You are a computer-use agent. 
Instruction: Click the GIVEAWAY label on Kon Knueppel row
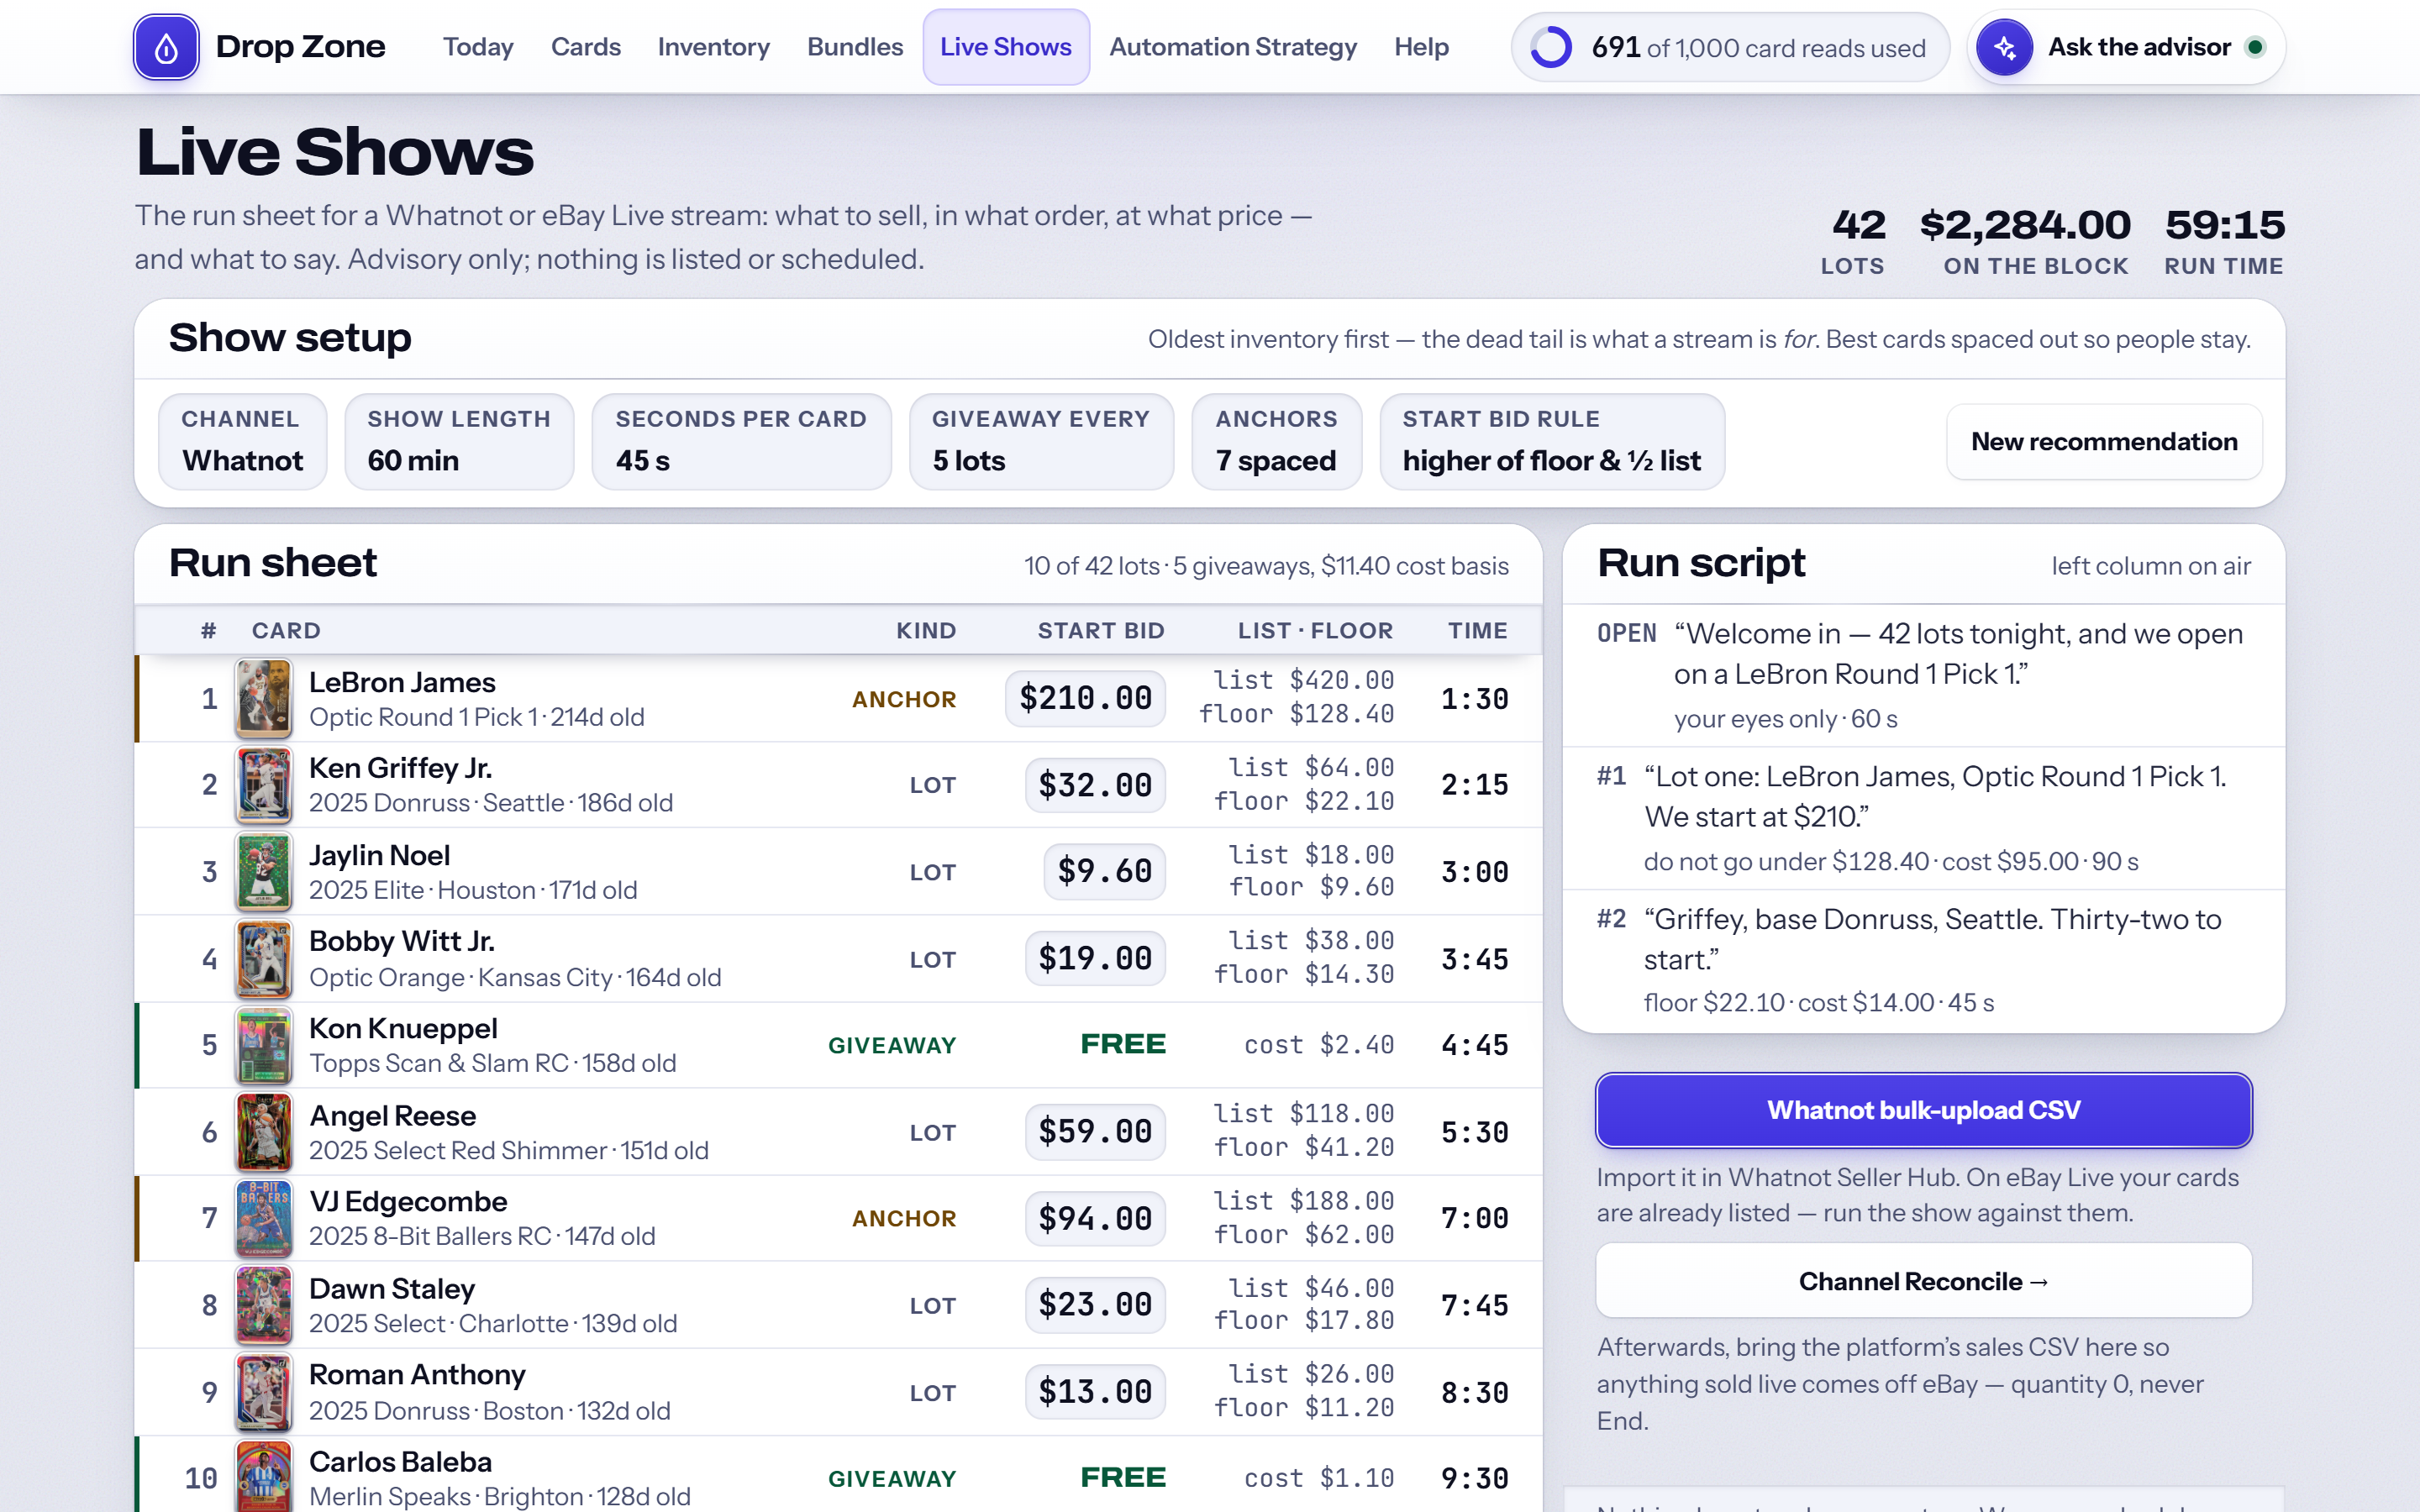pyautogui.click(x=892, y=1045)
